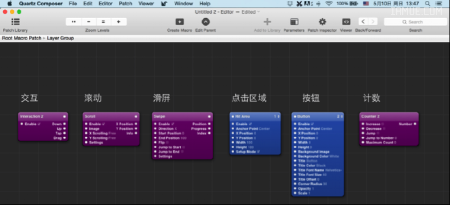Screen dimensions: 450x205
Task: Open the Apple menu
Action: pyautogui.click(x=9, y=4)
